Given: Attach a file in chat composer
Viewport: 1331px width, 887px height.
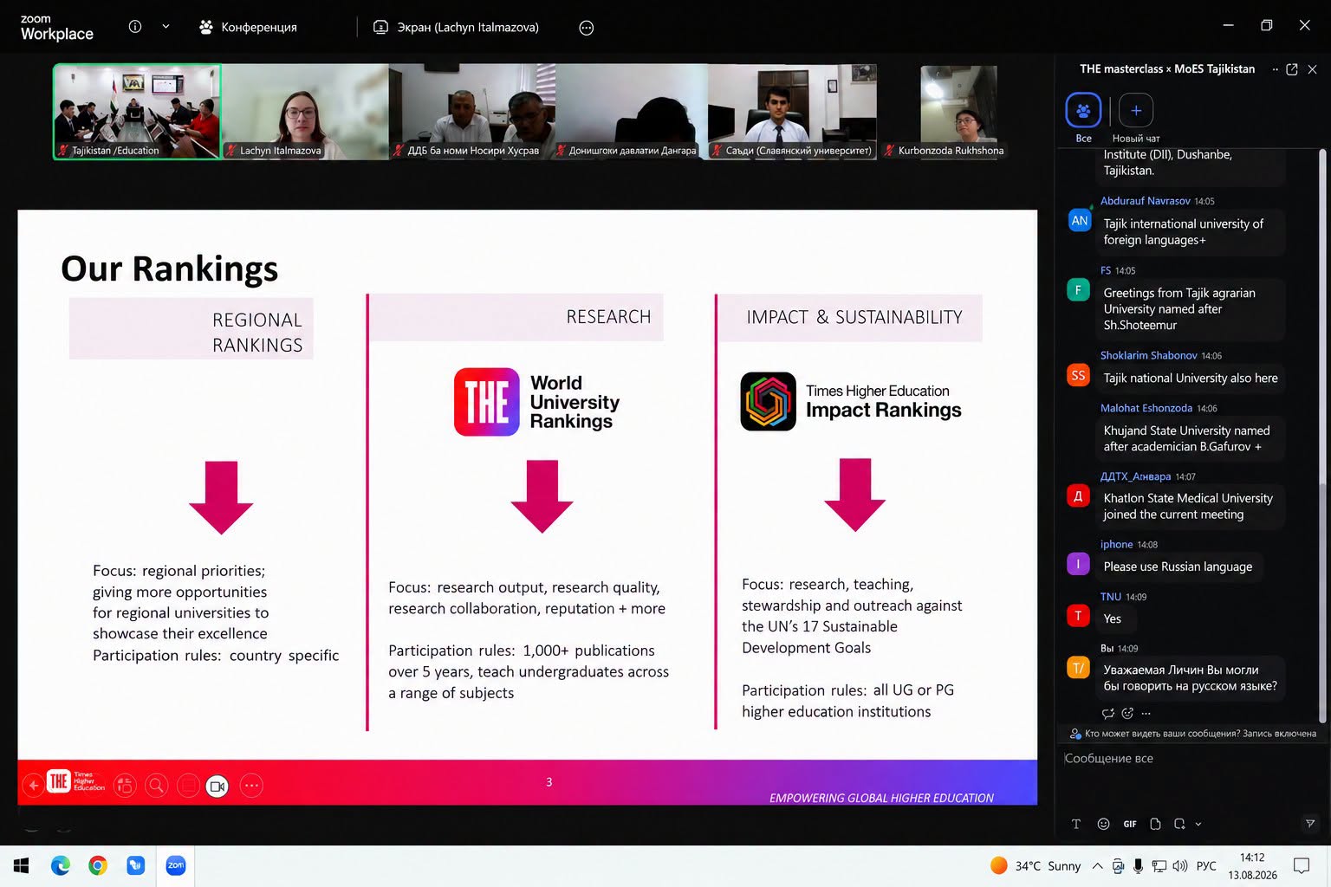Looking at the screenshot, I should [x=1155, y=824].
